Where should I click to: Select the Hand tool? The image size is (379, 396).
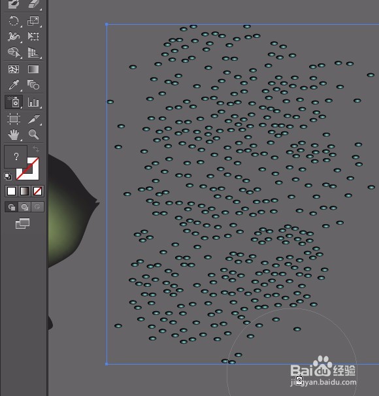pos(14,135)
